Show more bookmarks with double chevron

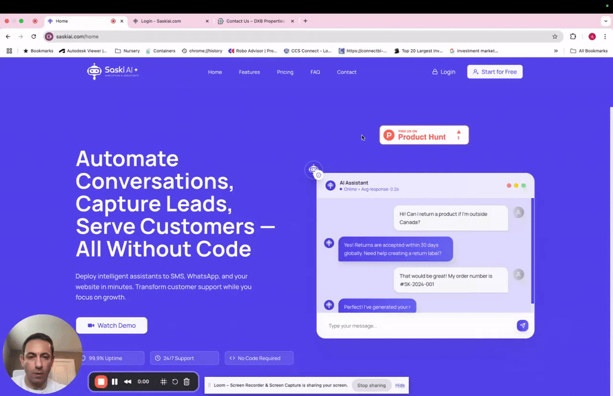[556, 51]
